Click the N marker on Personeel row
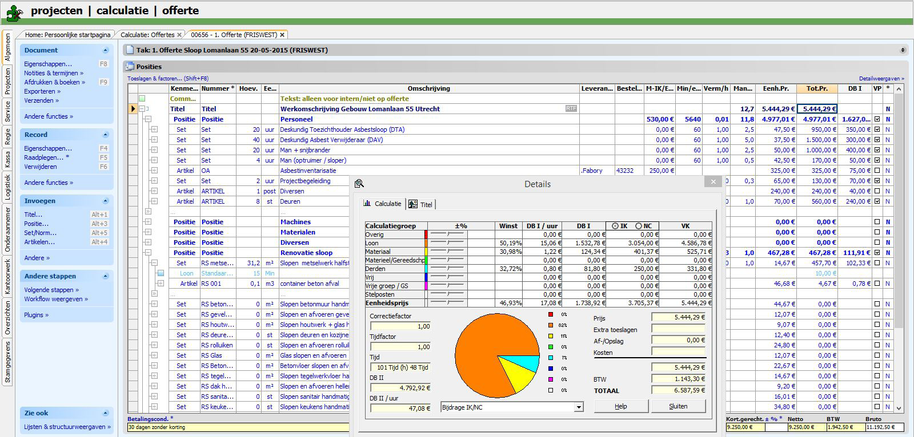914x437 pixels. 888,119
